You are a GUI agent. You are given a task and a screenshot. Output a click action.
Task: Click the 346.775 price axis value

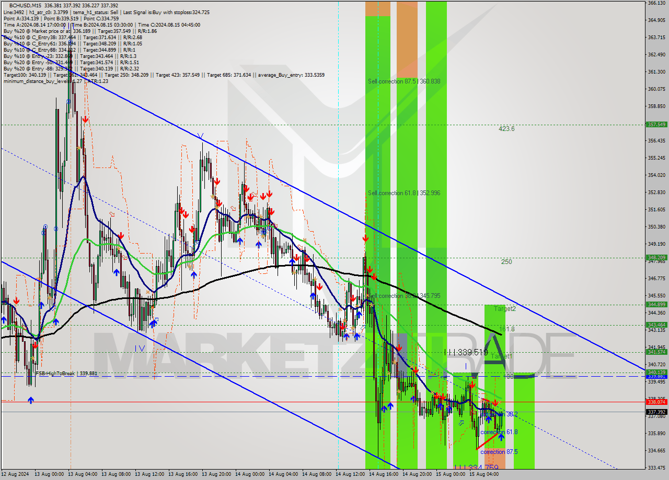pyautogui.click(x=656, y=278)
